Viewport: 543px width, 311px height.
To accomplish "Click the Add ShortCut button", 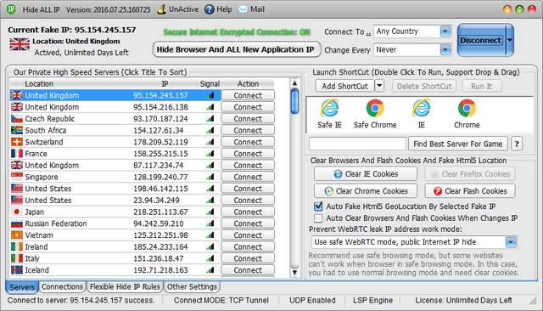I will pos(345,86).
